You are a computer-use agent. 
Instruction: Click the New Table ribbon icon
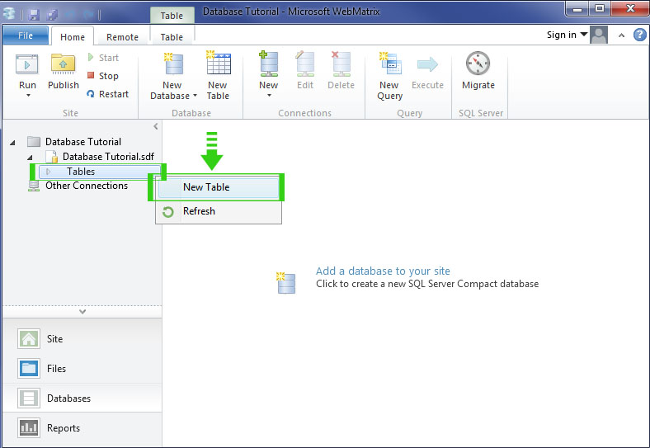(219, 63)
